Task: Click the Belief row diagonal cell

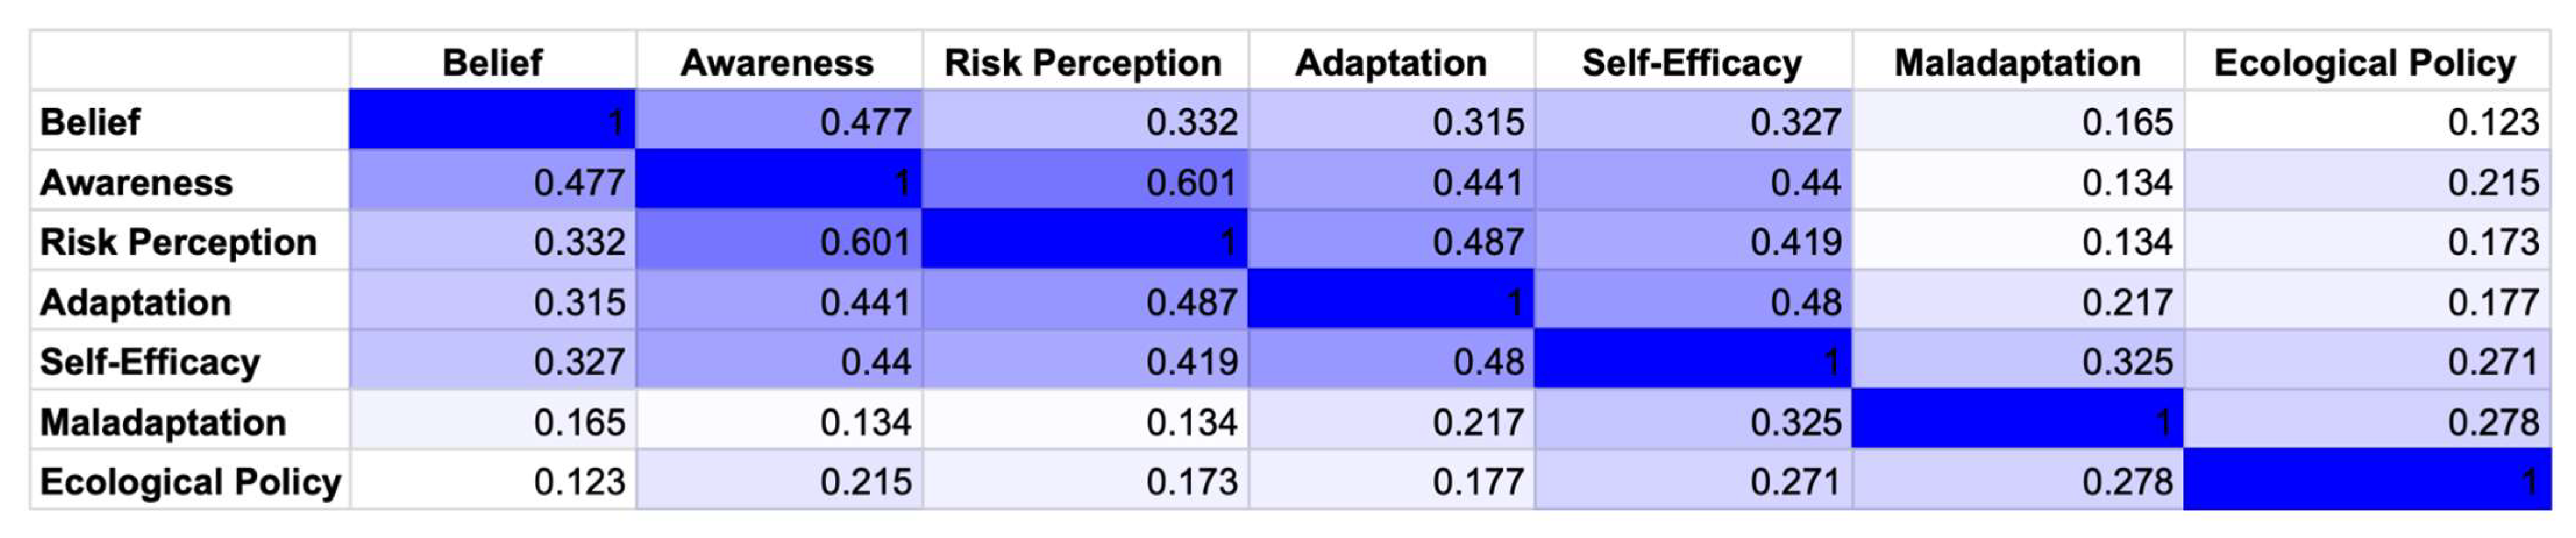Action: pos(492,121)
